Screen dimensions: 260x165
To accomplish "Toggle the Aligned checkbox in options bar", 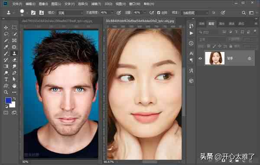I will coord(159,13).
